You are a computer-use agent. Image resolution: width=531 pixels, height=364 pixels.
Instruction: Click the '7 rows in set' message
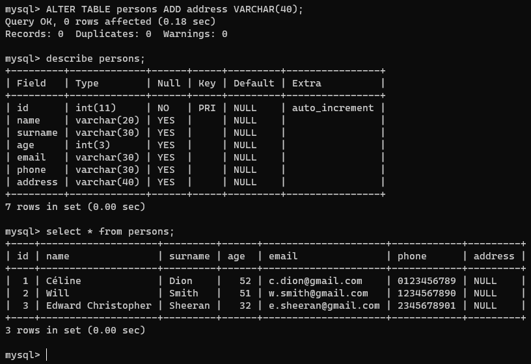(x=75, y=207)
